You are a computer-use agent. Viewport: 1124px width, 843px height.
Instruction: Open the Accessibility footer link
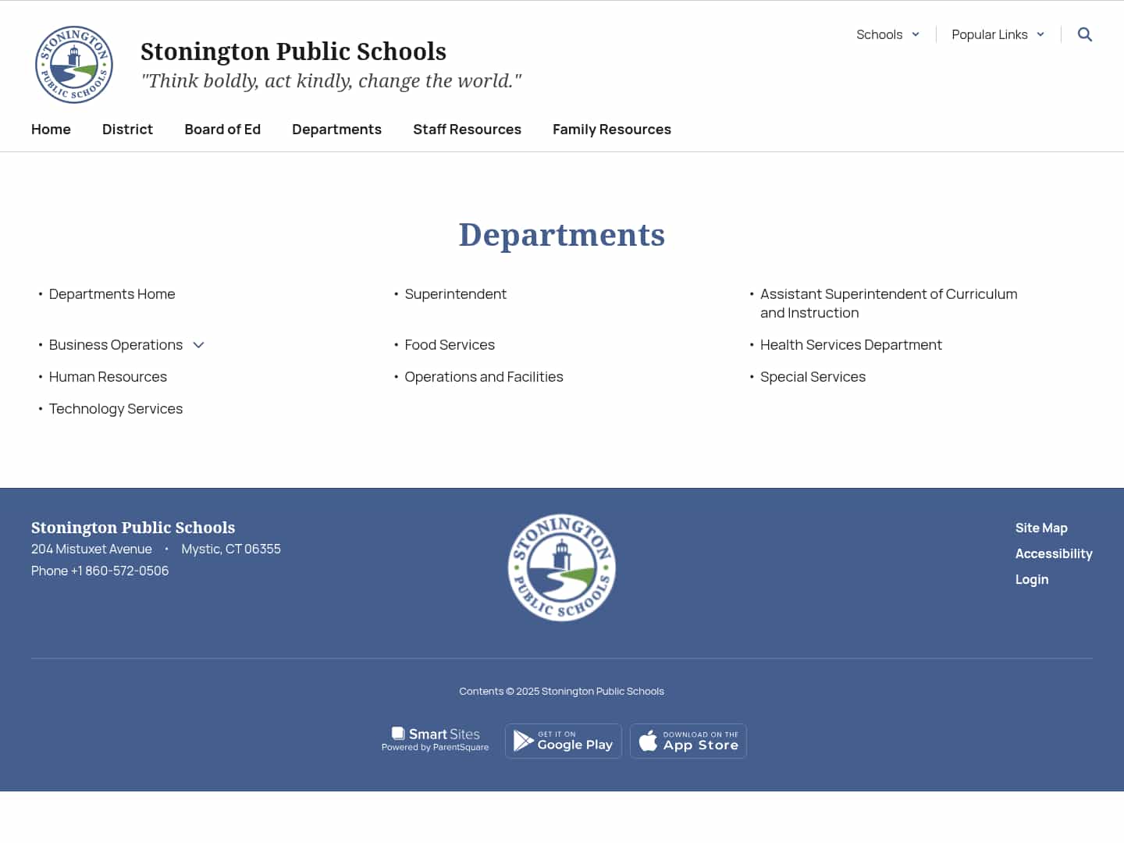point(1054,553)
